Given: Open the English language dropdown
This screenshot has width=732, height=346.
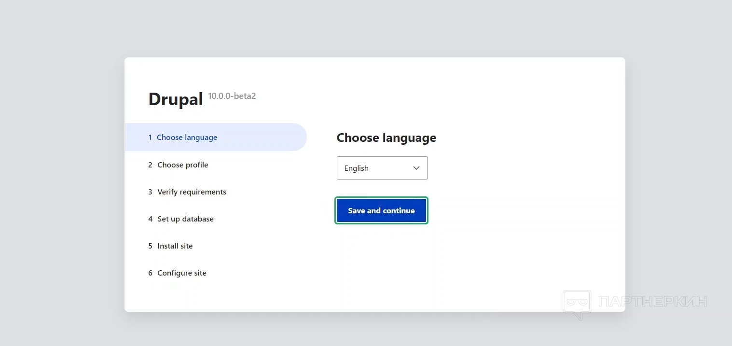Looking at the screenshot, I should 381,168.
